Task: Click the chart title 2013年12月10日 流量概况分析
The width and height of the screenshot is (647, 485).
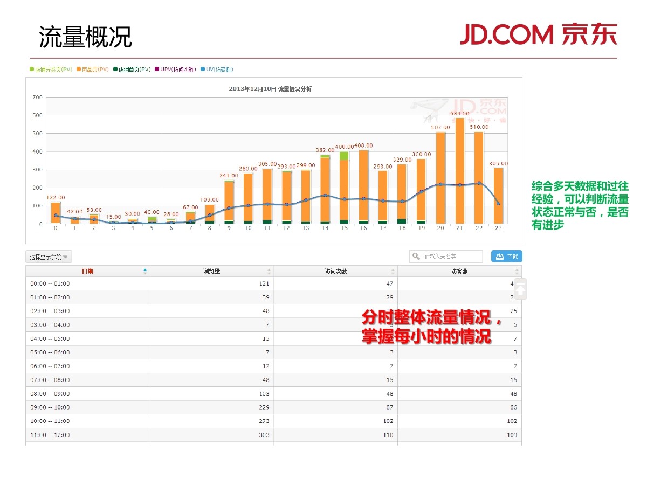Action: pos(270,89)
